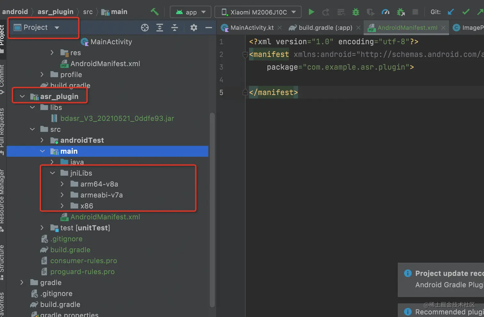Open the Resource Manager sidebar tab

point(3,200)
